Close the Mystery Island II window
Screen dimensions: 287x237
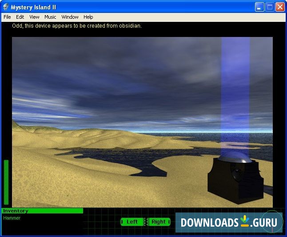click(x=280, y=7)
